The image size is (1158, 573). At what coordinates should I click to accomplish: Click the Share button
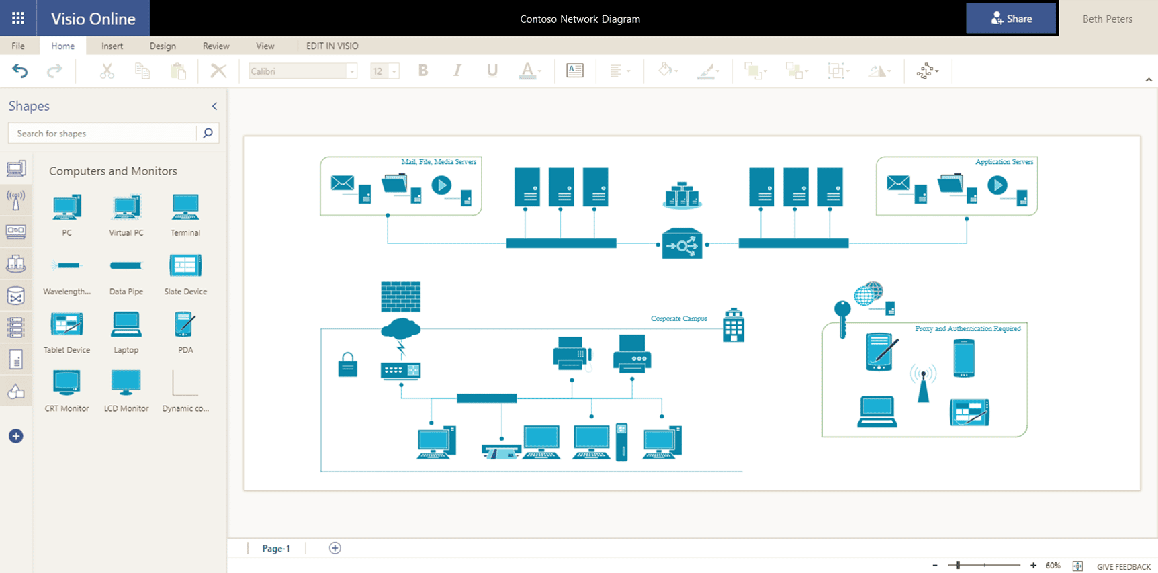coord(1011,18)
